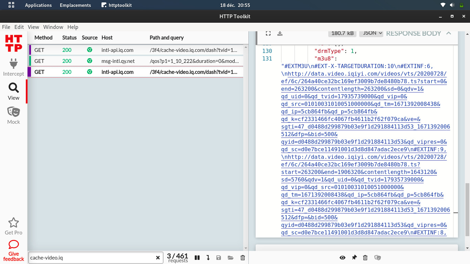Click the Host column header

click(x=107, y=38)
